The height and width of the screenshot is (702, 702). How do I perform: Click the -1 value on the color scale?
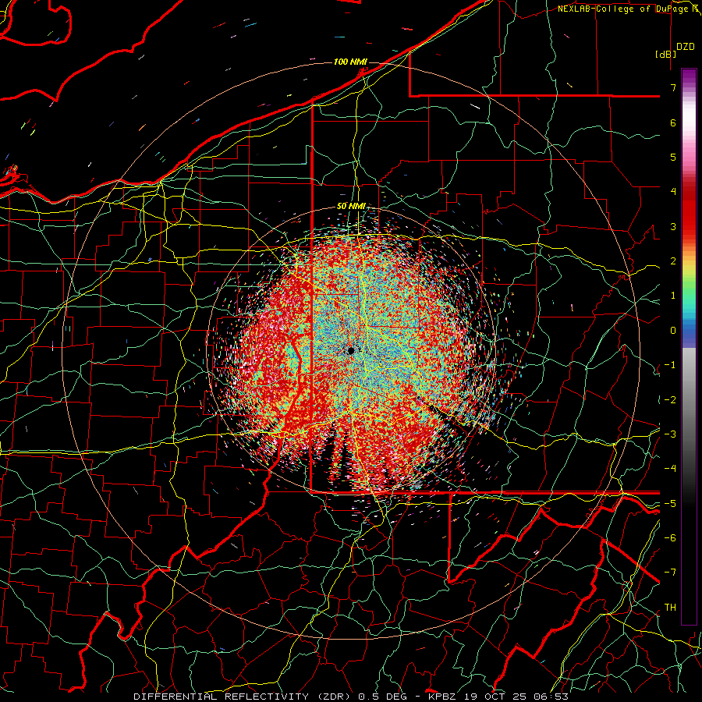coord(670,365)
